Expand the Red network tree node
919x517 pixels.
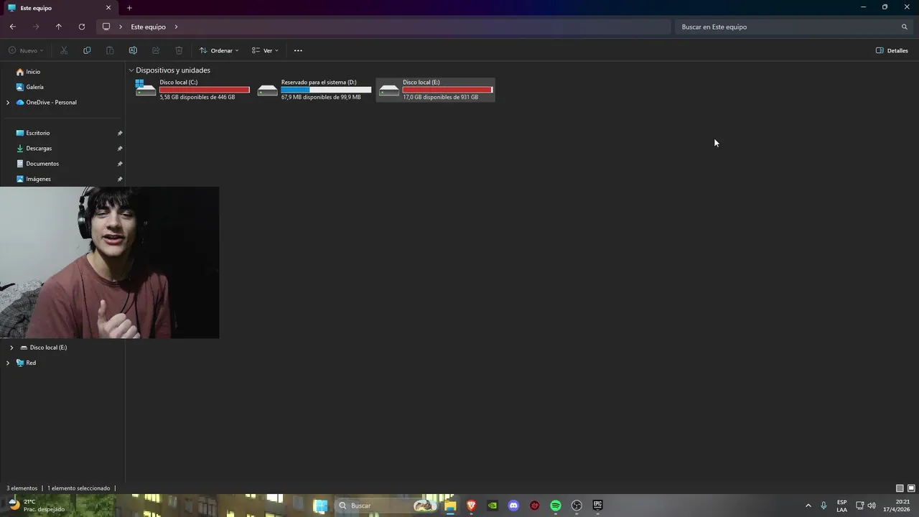8,363
